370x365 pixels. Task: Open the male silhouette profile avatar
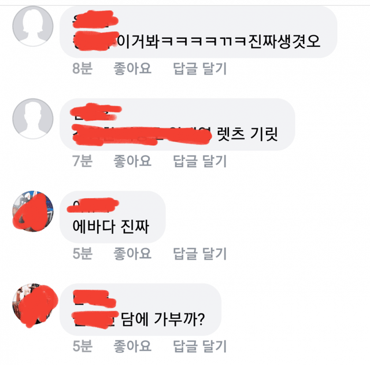[33, 119]
